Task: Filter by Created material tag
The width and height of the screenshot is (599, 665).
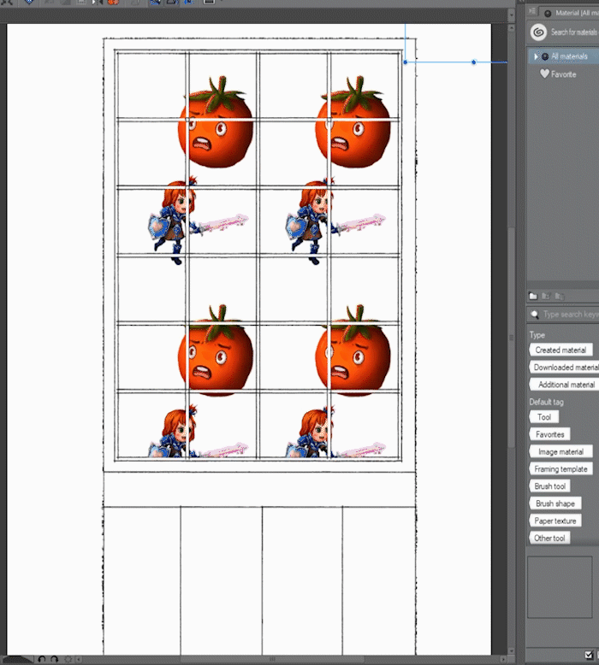Action: tap(560, 350)
